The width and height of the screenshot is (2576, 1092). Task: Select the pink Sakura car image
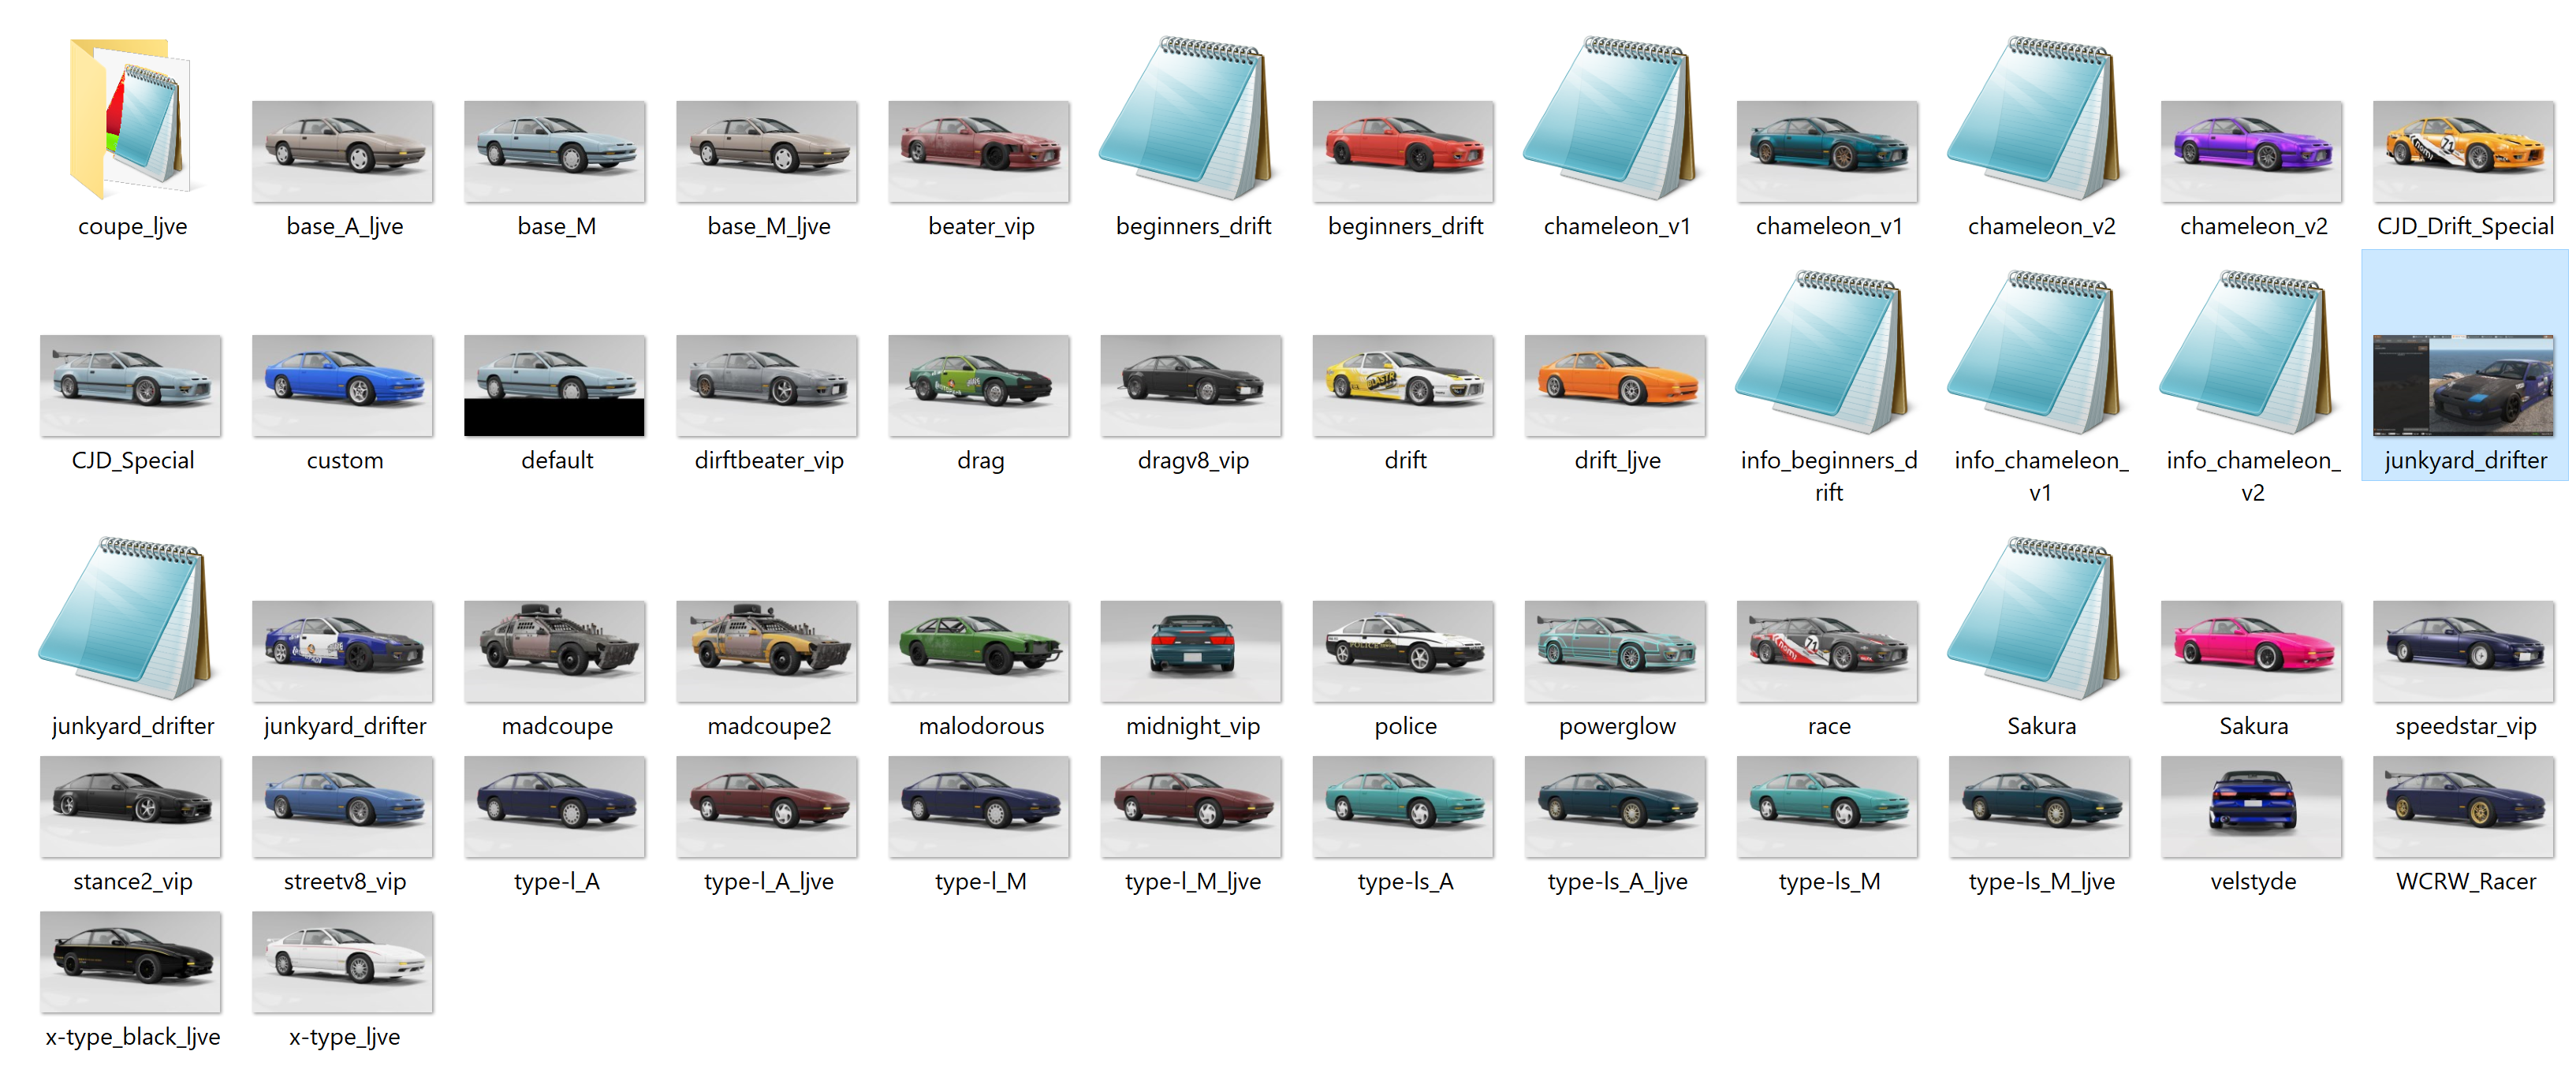(x=2252, y=650)
